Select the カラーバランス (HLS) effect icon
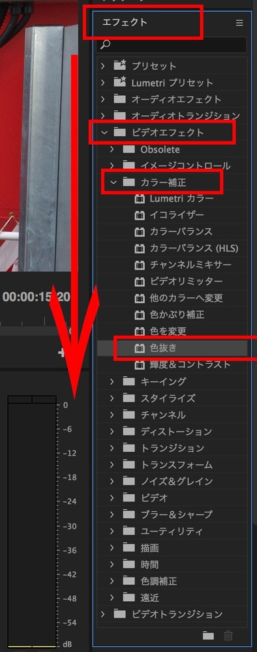This screenshot has width=257, height=652. pyautogui.click(x=140, y=248)
